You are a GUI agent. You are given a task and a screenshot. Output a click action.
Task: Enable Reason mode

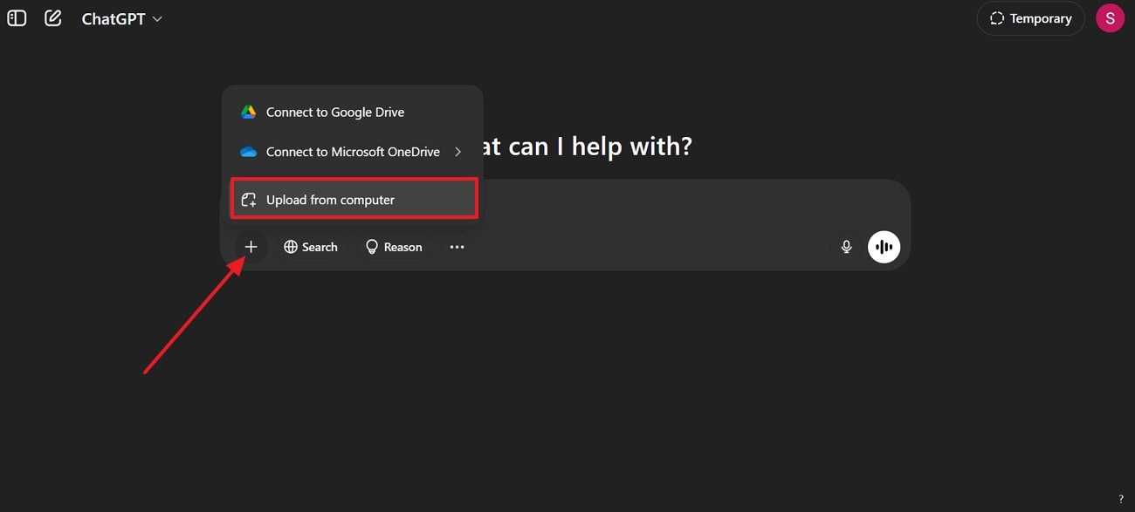coord(393,246)
